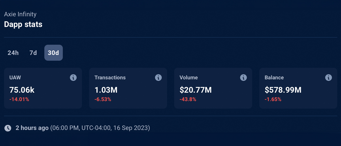Click the -14.01% UAW change
Image resolution: width=341 pixels, height=146 pixels.
[x=19, y=100]
